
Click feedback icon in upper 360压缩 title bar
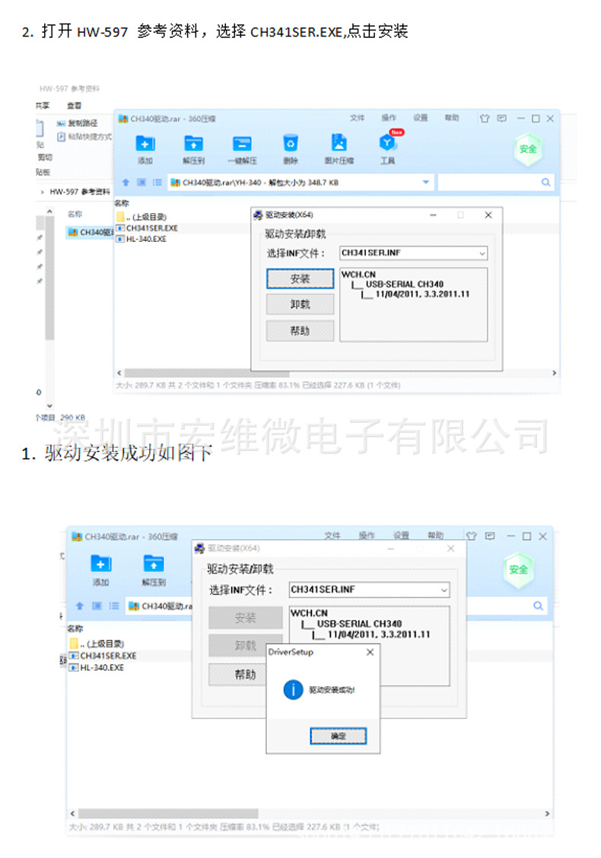[501, 118]
